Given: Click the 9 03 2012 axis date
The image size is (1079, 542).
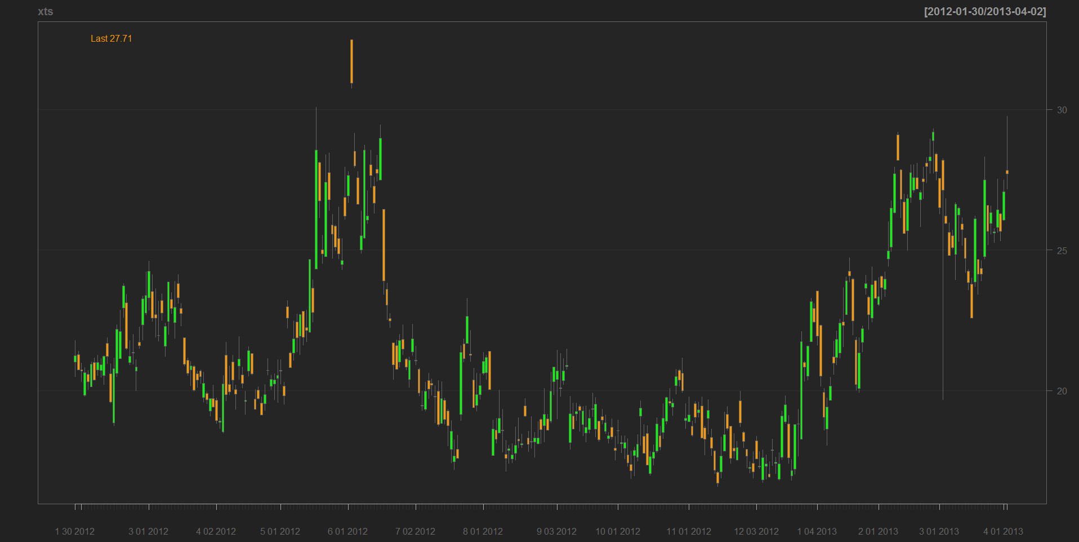Looking at the screenshot, I should [556, 531].
